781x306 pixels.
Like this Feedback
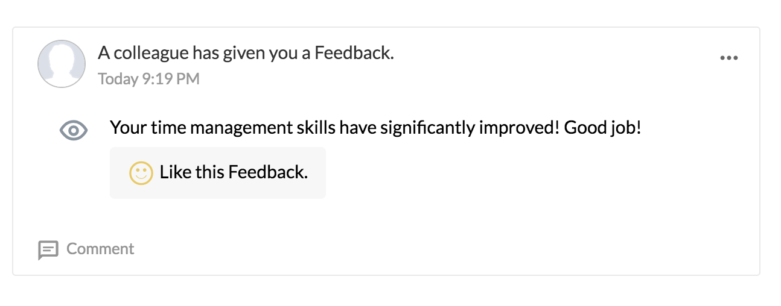click(218, 173)
